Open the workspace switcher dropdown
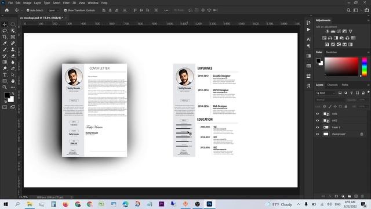Viewport: 371px width, 209px height. tap(357, 10)
